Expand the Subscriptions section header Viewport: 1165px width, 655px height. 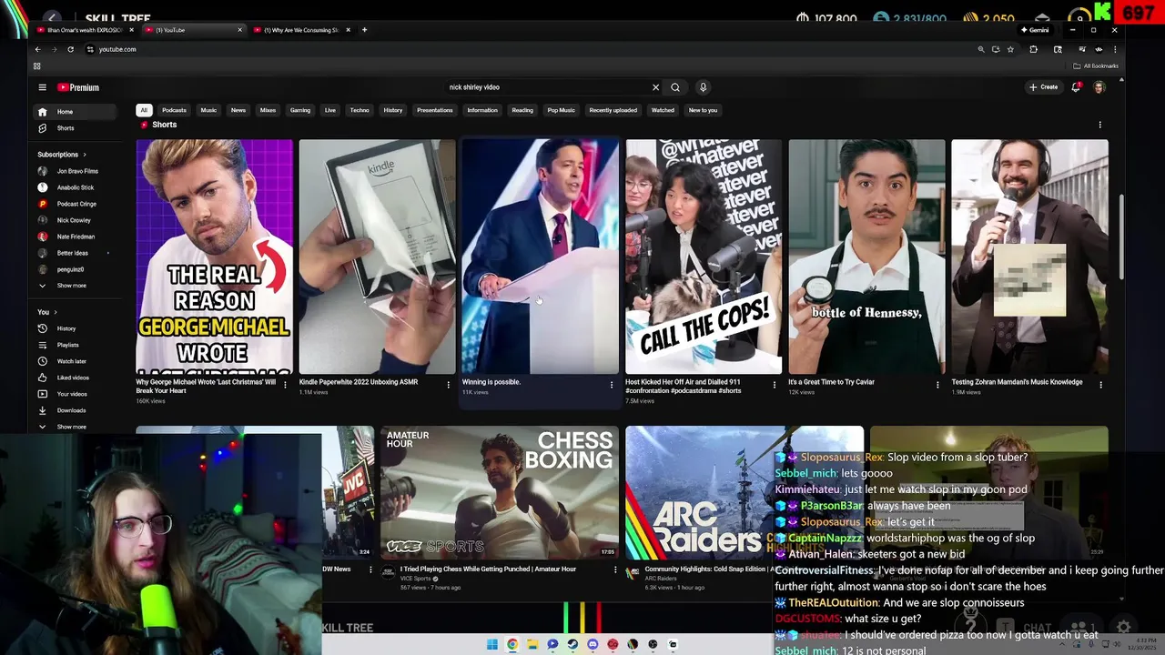[x=62, y=155]
